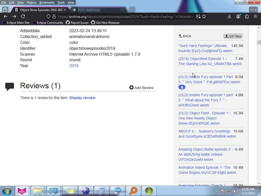This screenshot has height=196, width=261.
Task: Open Insane Fury episode 1 Part 3 file
Action: [x=209, y=79]
